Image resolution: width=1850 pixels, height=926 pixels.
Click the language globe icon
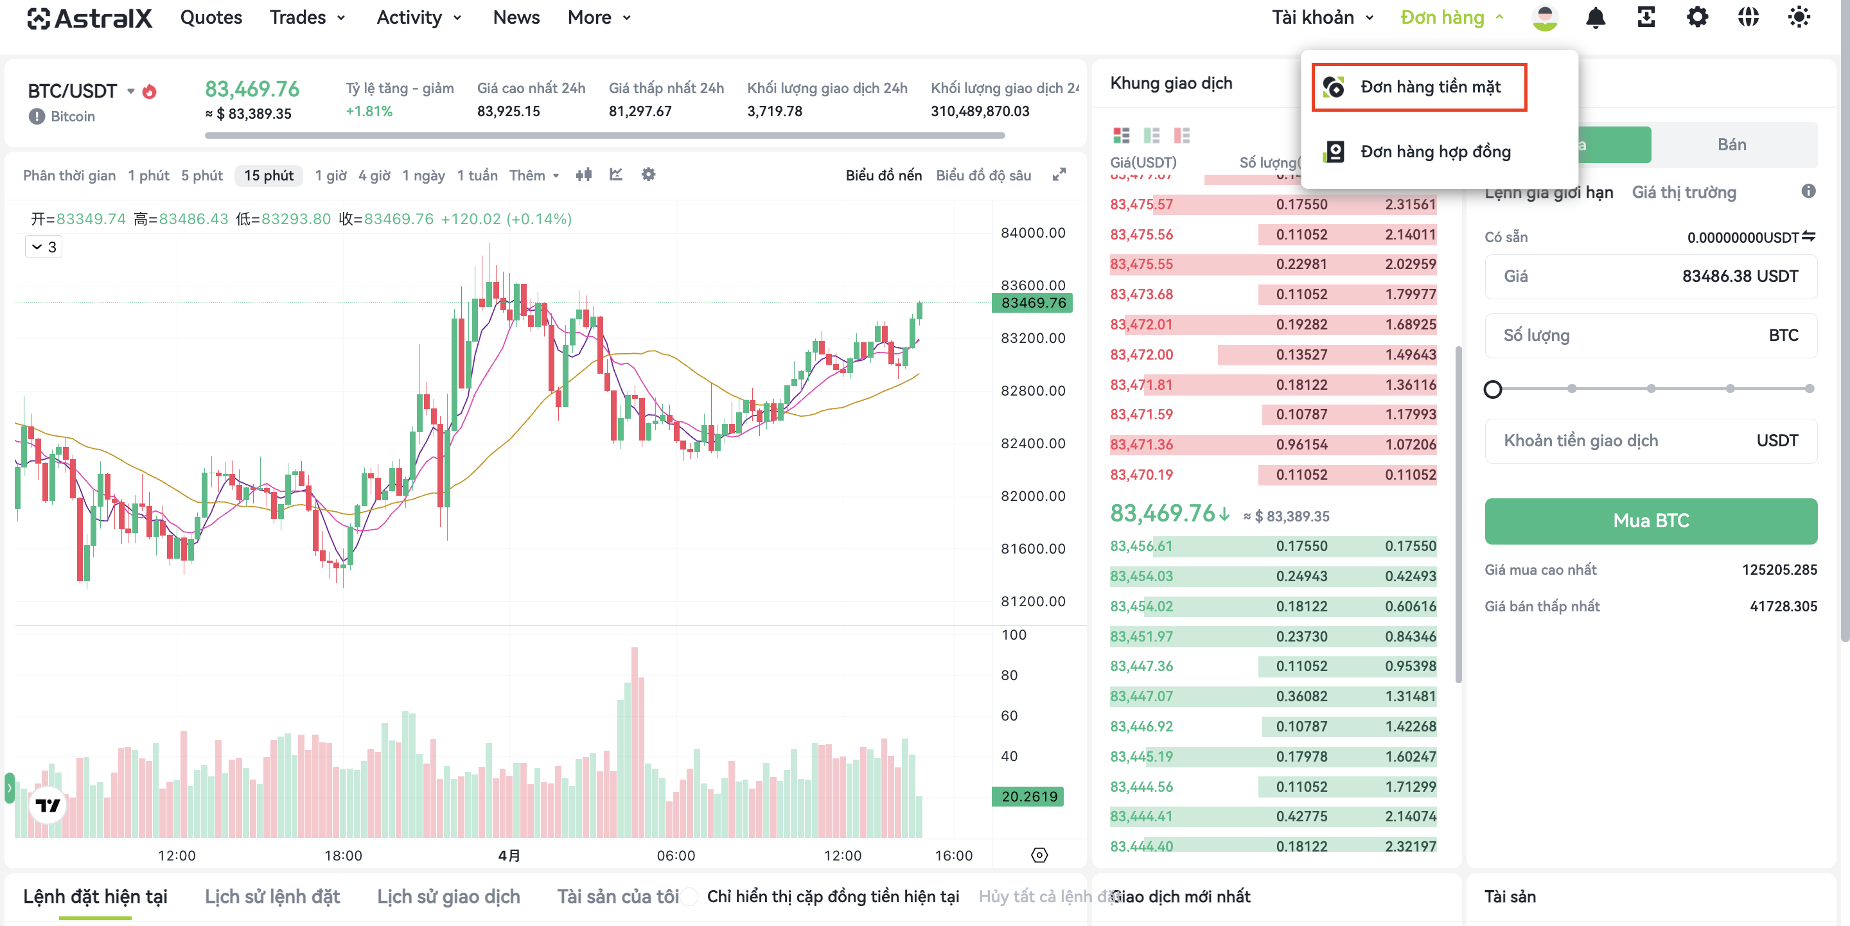coord(1748,17)
